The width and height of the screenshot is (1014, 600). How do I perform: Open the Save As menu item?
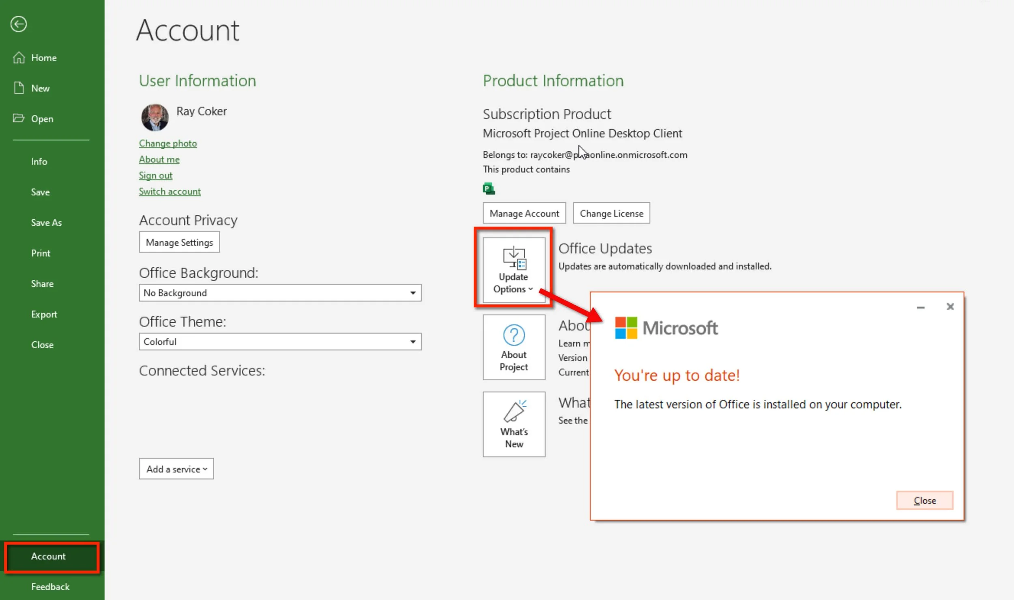[46, 223]
